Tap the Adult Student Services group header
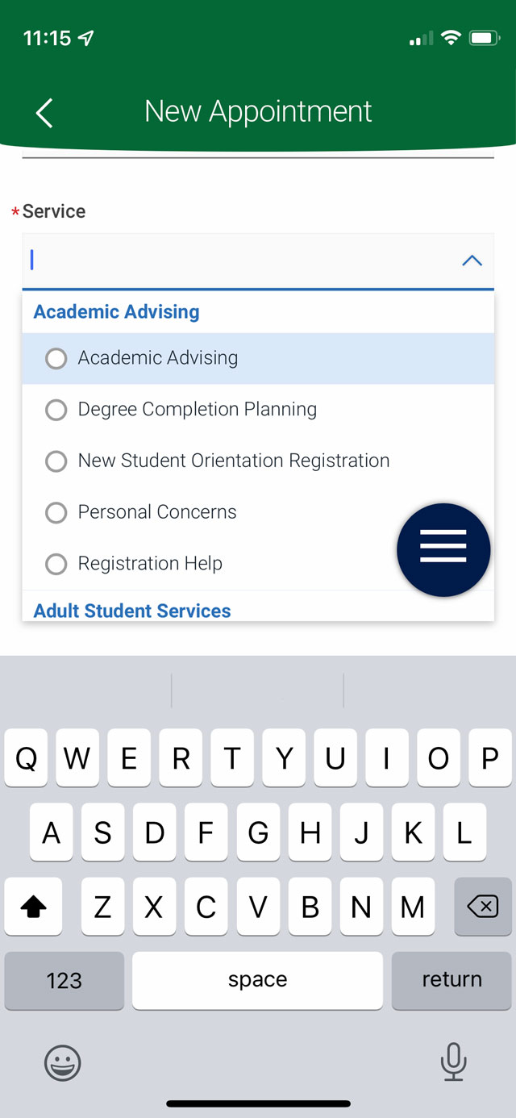The width and height of the screenshot is (516, 1118). (132, 611)
